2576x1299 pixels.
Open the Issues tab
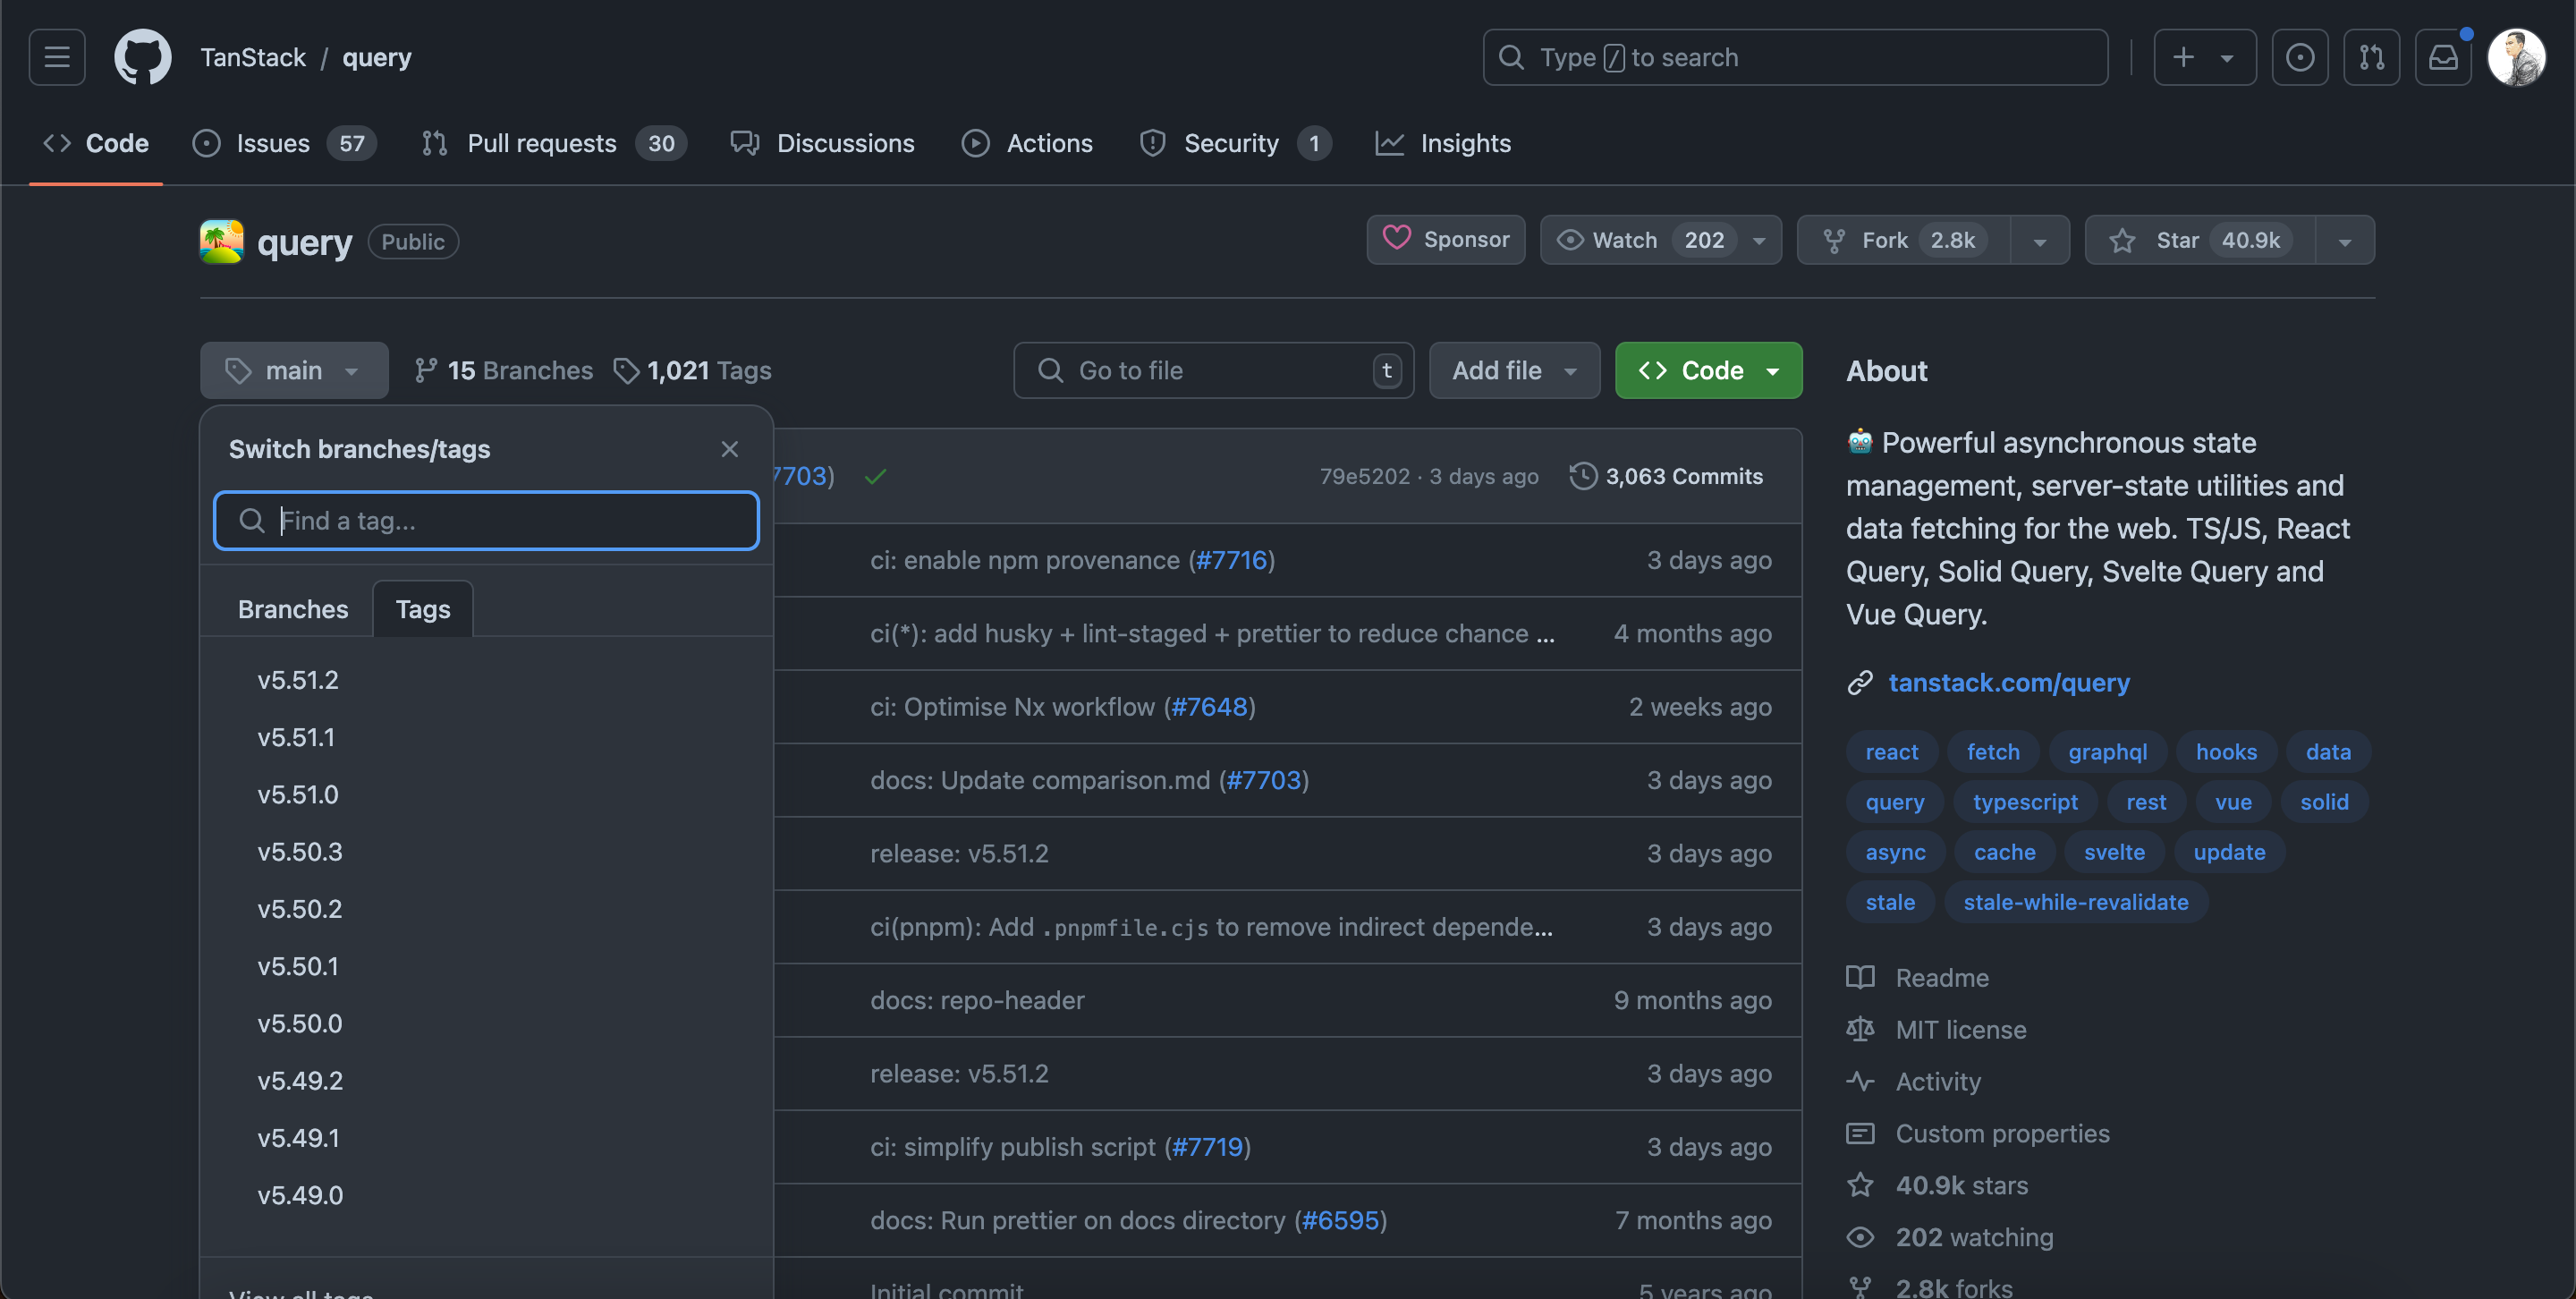pyautogui.click(x=284, y=143)
